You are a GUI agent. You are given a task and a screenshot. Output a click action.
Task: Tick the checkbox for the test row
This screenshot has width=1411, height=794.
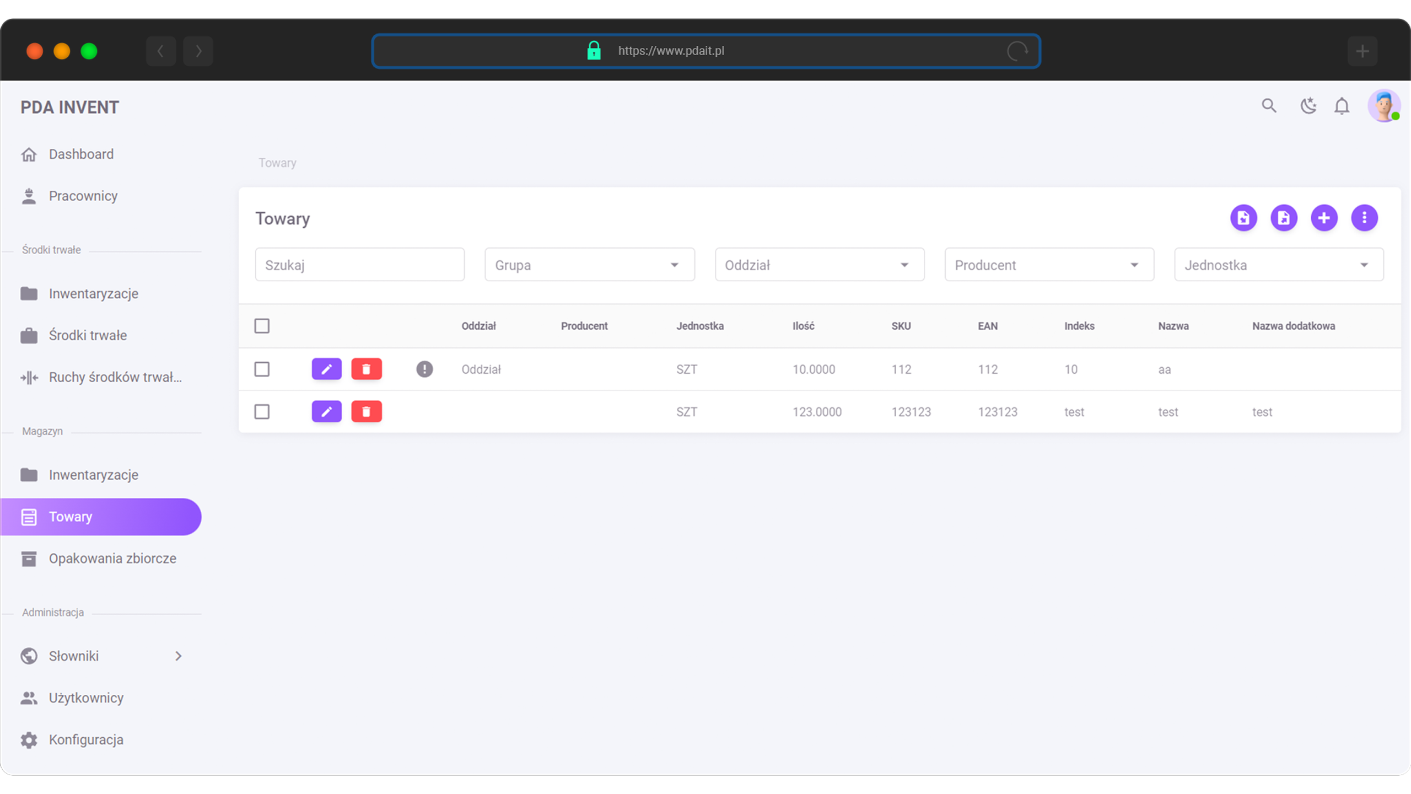point(262,411)
